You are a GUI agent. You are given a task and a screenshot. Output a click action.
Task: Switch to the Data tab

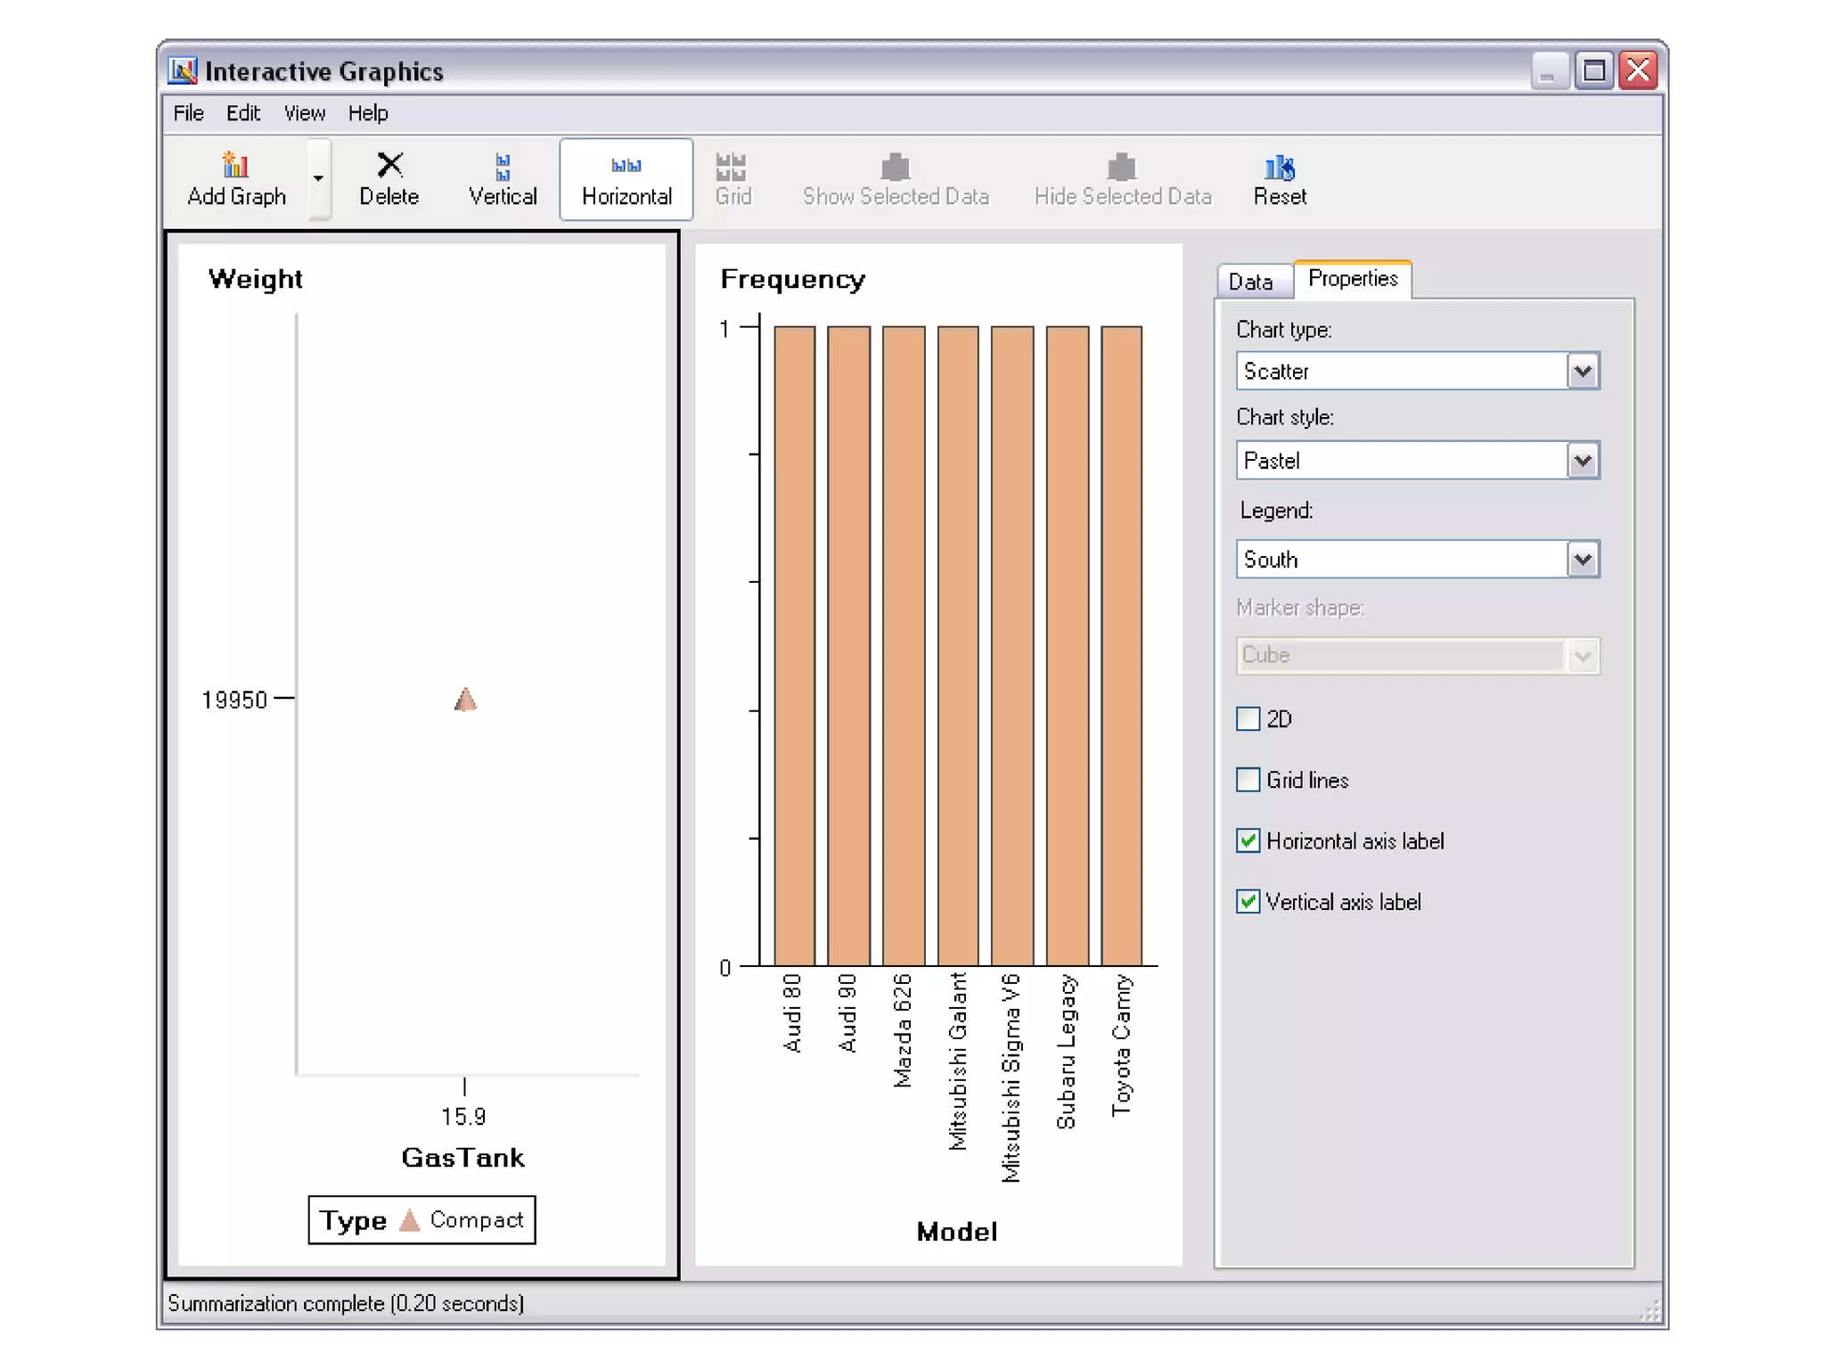click(1250, 282)
